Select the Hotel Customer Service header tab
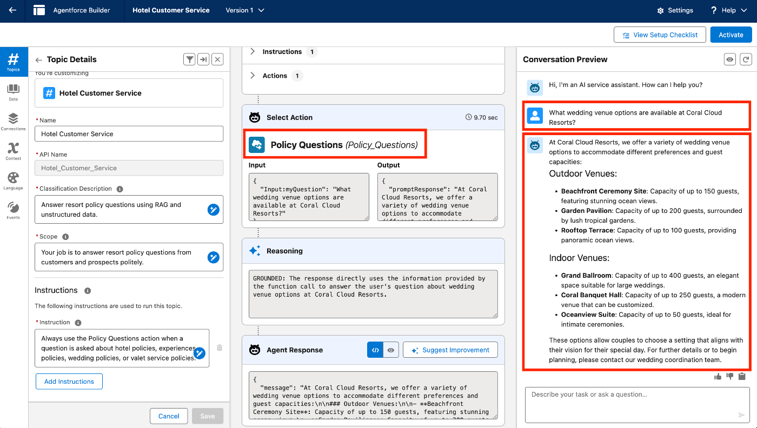The width and height of the screenshot is (757, 428). 171,10
